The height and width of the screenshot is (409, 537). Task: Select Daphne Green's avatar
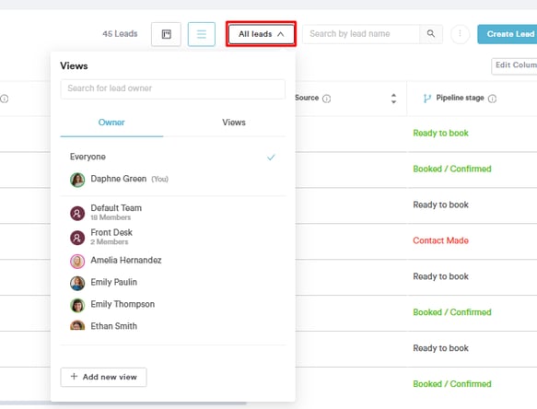point(77,180)
